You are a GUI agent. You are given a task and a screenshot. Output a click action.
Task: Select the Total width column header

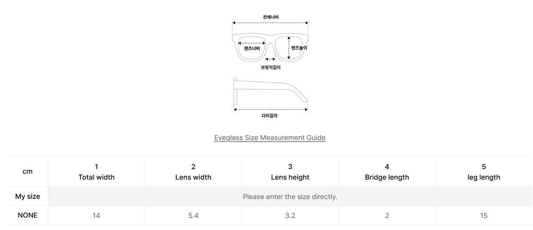click(x=96, y=172)
